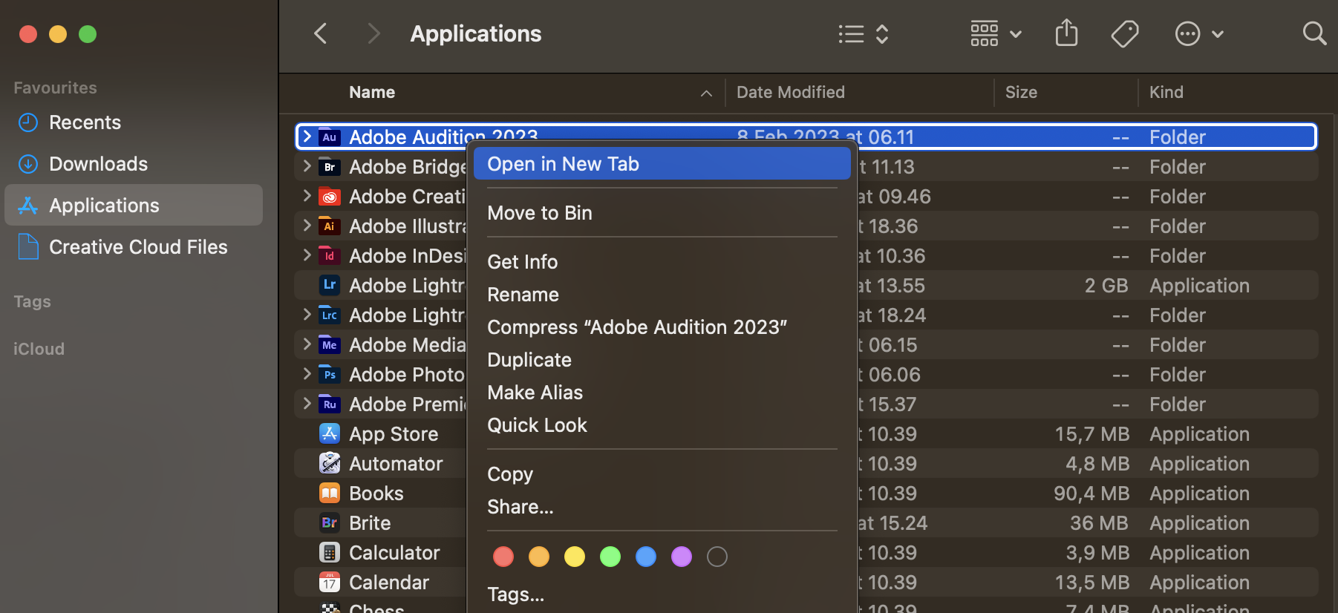Click the Edit Tags toolbar icon
The height and width of the screenshot is (613, 1338).
(1125, 33)
